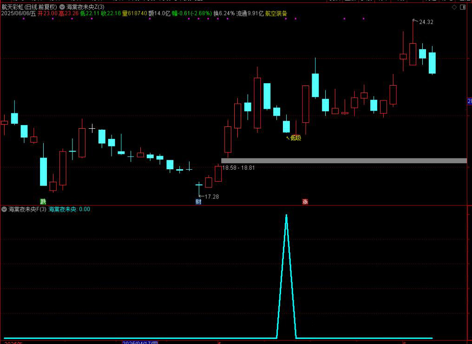Click the gray 18.58 - 18.81 gap band
The height and width of the screenshot is (344, 472).
click(344, 161)
